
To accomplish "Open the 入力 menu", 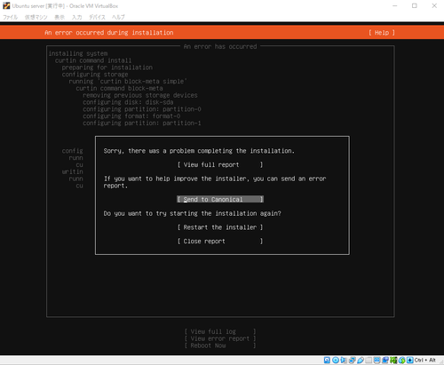I will click(77, 17).
